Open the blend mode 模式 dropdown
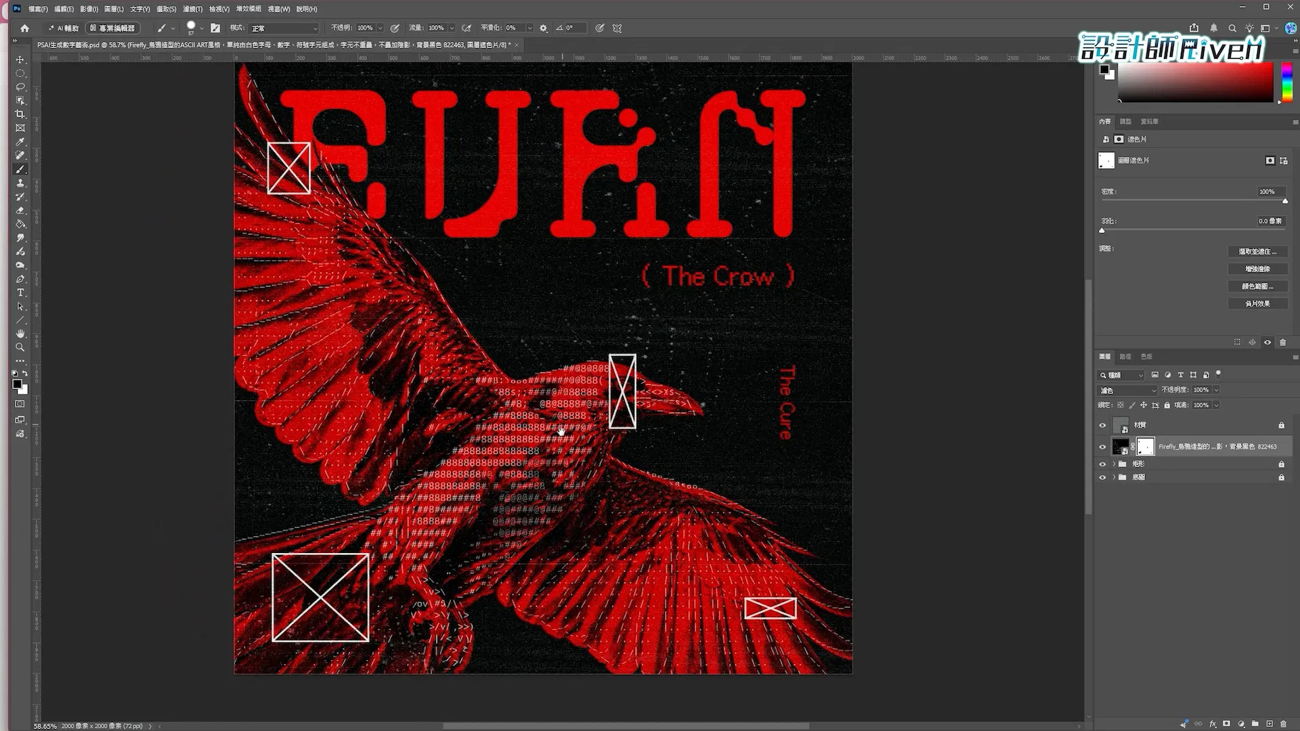Image resolution: width=1300 pixels, height=731 pixels. 284,28
